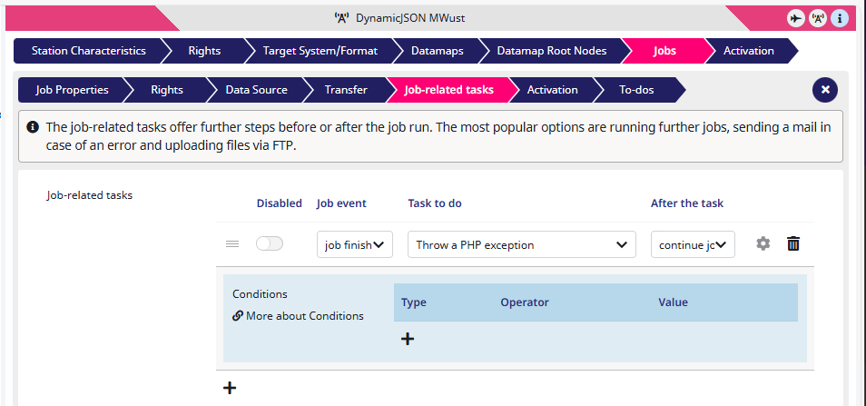Open task settings gear icon
The height and width of the screenshot is (406, 866).
tap(763, 243)
